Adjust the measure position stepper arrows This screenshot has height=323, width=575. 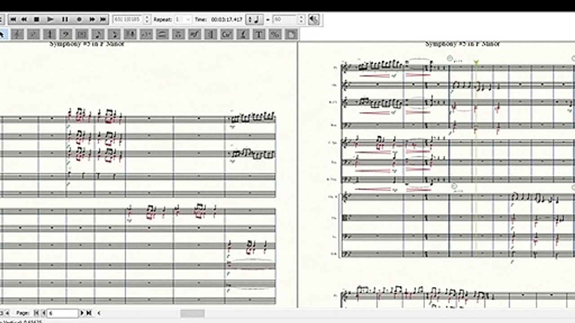click(x=147, y=19)
